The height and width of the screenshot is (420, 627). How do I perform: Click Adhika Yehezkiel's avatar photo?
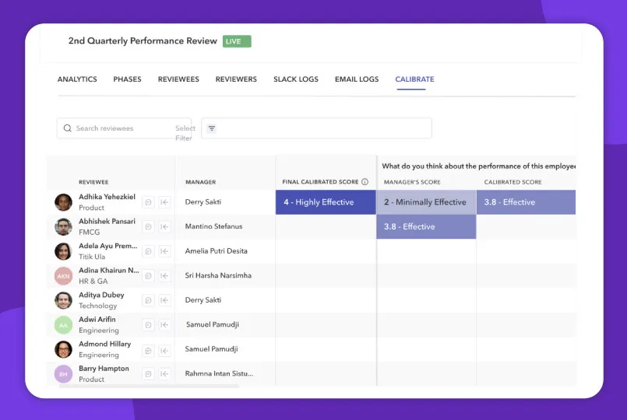[x=63, y=202]
